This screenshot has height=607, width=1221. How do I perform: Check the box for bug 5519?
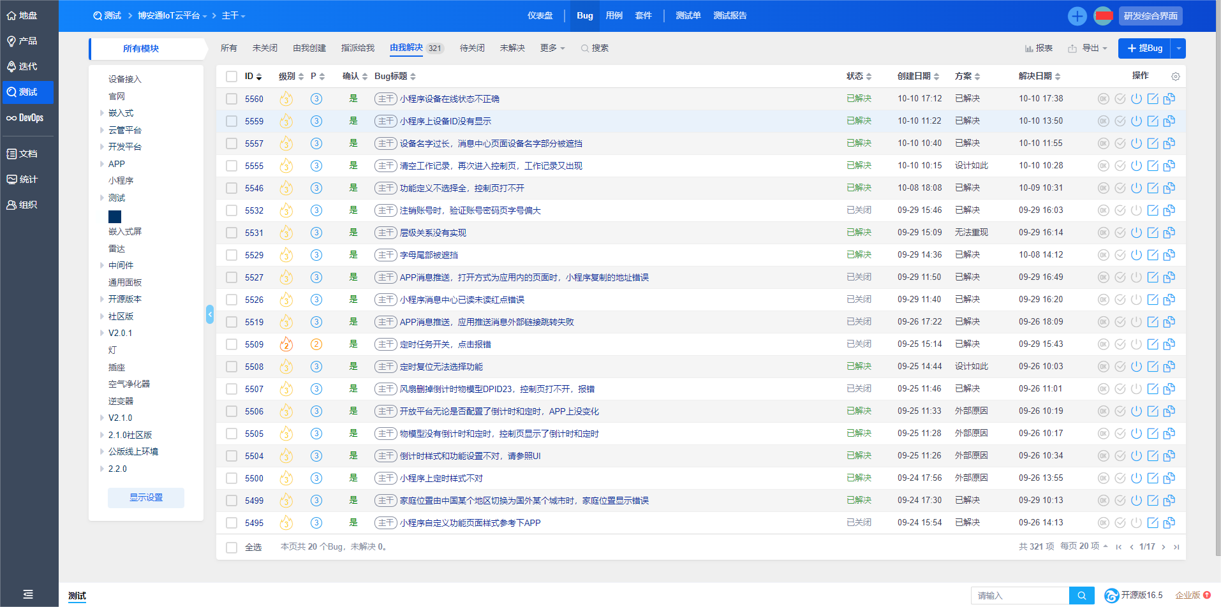[232, 322]
